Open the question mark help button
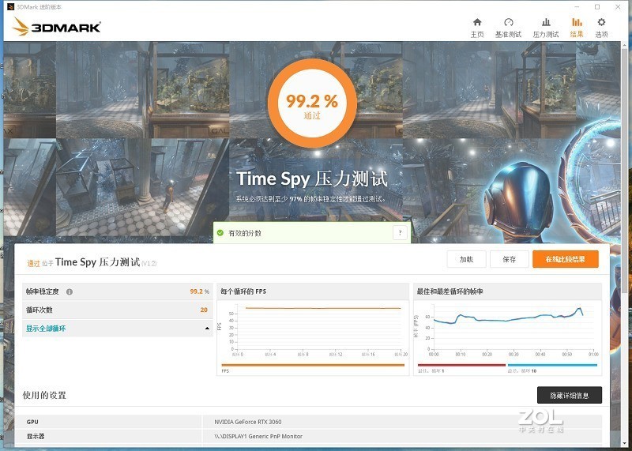 point(401,233)
